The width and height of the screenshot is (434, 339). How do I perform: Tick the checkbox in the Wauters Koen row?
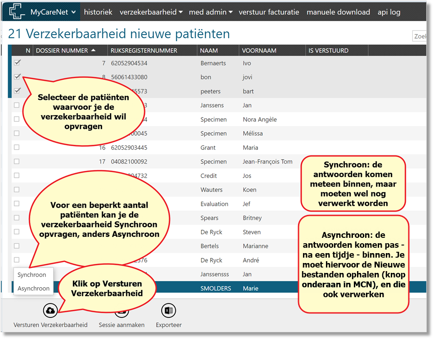17,189
